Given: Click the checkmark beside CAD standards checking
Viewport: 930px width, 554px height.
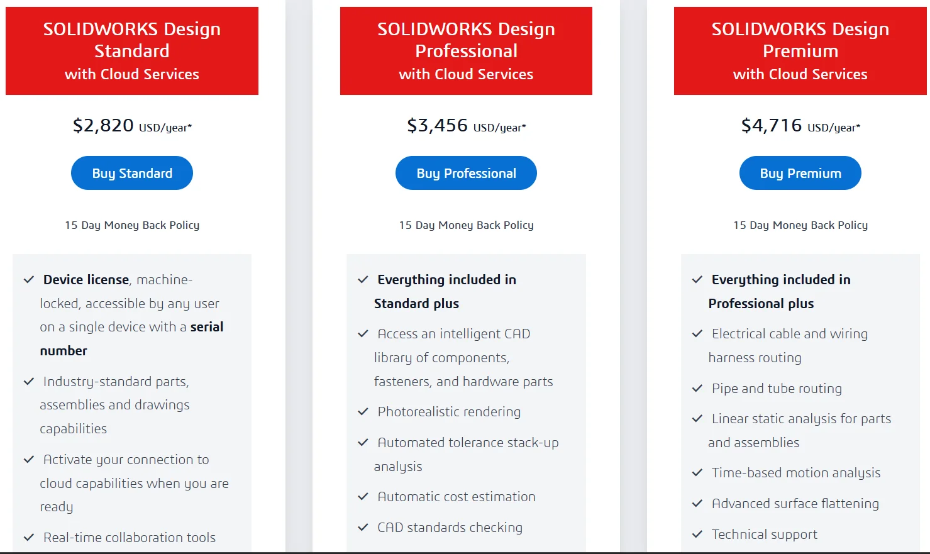Looking at the screenshot, I should (x=363, y=528).
